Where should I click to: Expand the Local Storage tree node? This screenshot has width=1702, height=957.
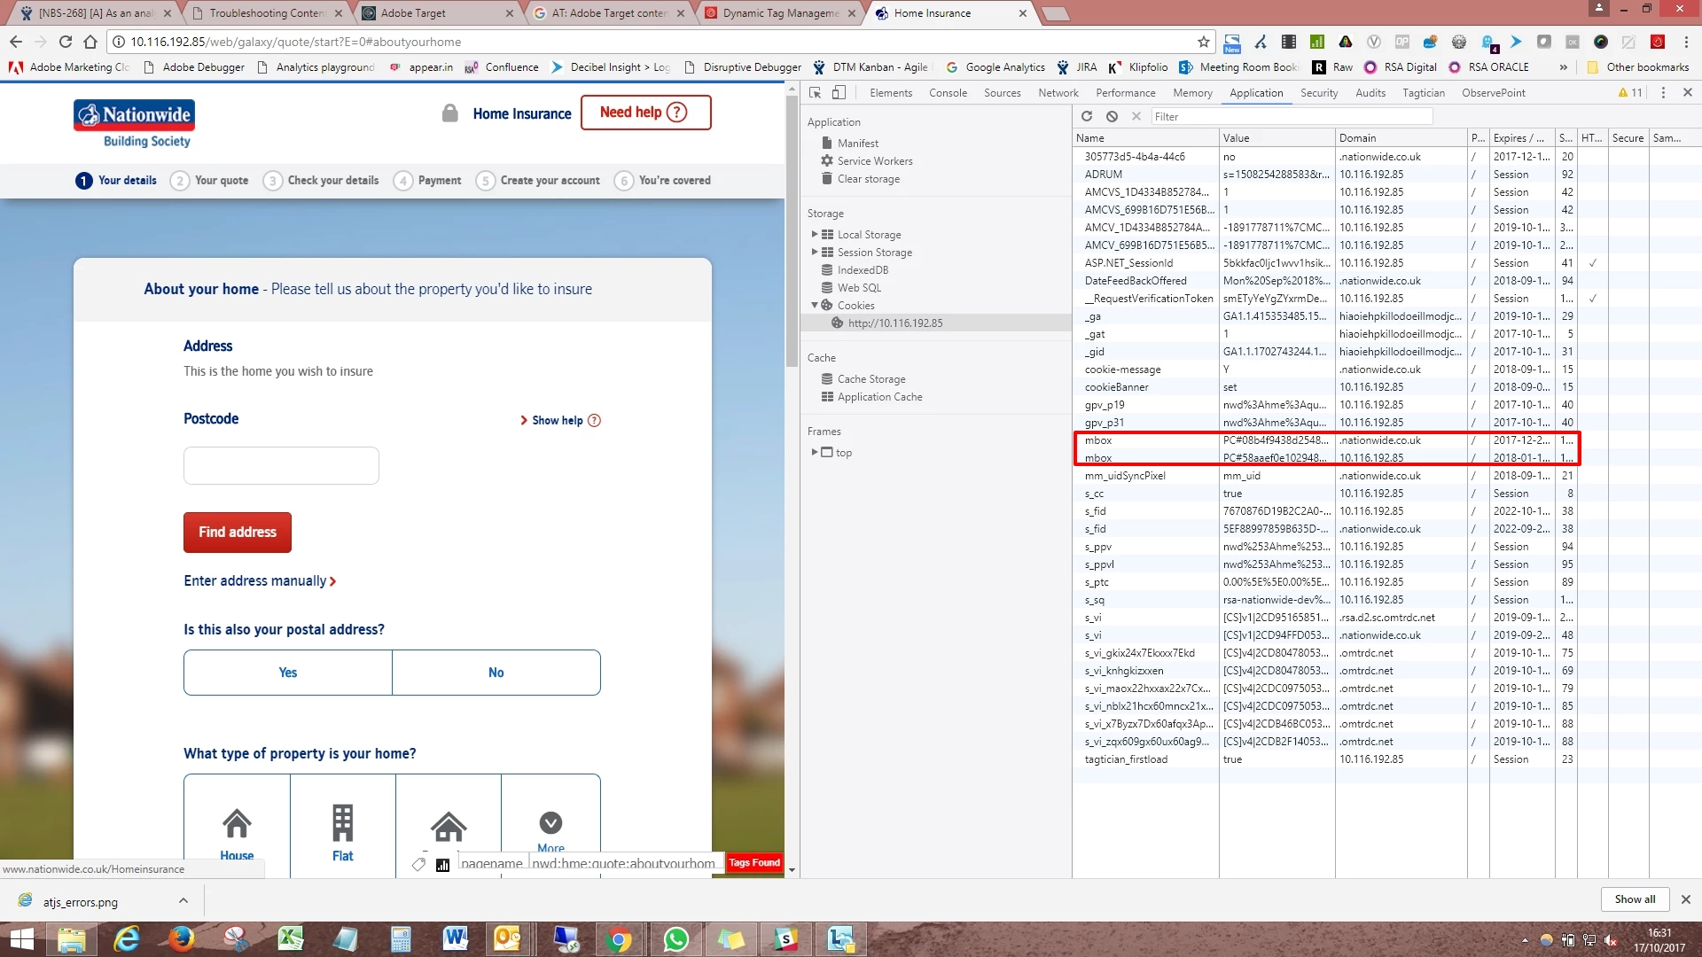[x=815, y=235]
